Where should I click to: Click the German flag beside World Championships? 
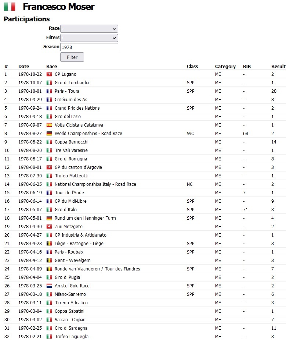49,134
